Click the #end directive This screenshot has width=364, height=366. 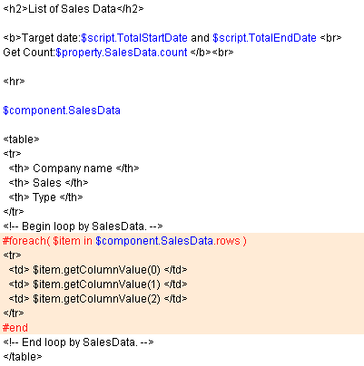pyautogui.click(x=15, y=328)
